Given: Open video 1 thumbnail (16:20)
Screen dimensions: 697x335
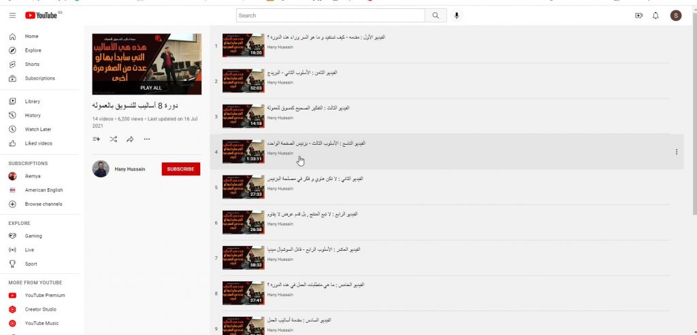Looking at the screenshot, I should pos(243,46).
